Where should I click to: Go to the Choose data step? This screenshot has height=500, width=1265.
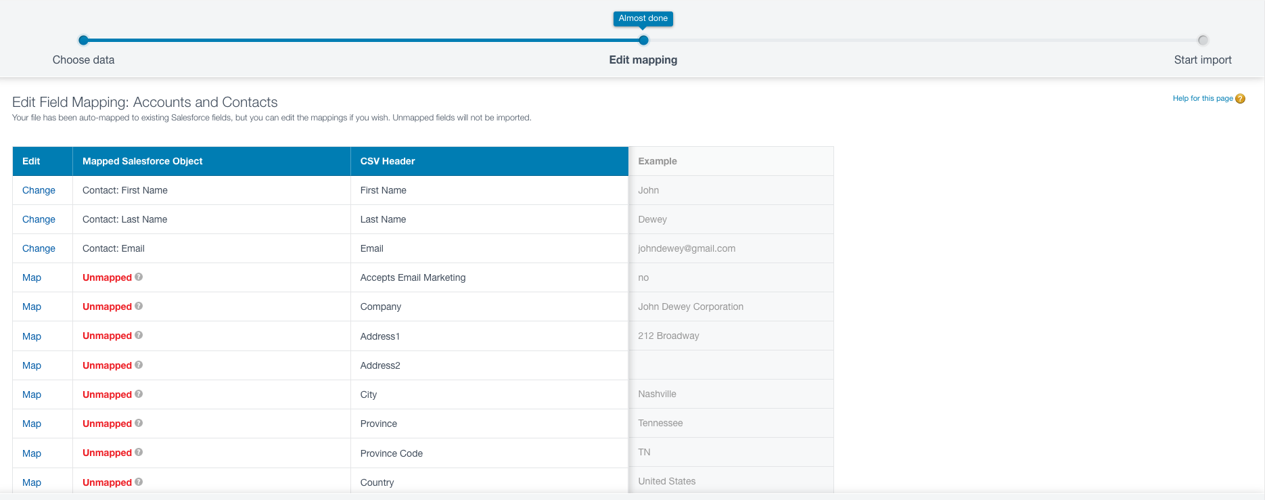(x=83, y=41)
